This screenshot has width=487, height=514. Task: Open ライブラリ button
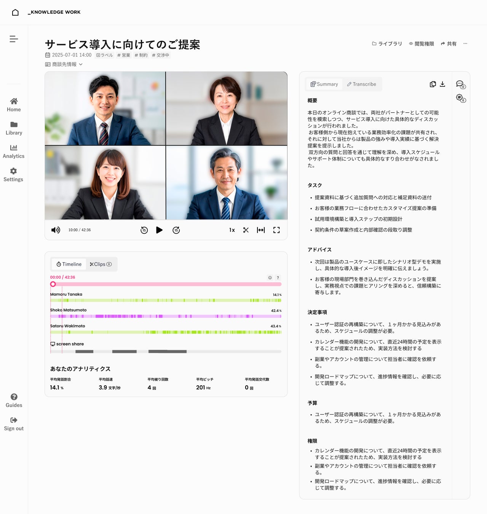(387, 44)
